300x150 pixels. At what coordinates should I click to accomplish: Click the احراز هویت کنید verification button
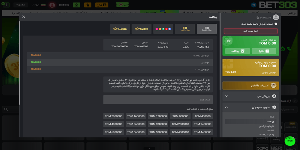coord(250,31)
